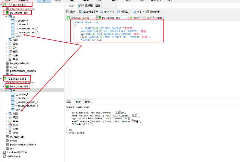
Task: Click the 'email VARCHAR(50)' line in editor
Action: click(115, 37)
